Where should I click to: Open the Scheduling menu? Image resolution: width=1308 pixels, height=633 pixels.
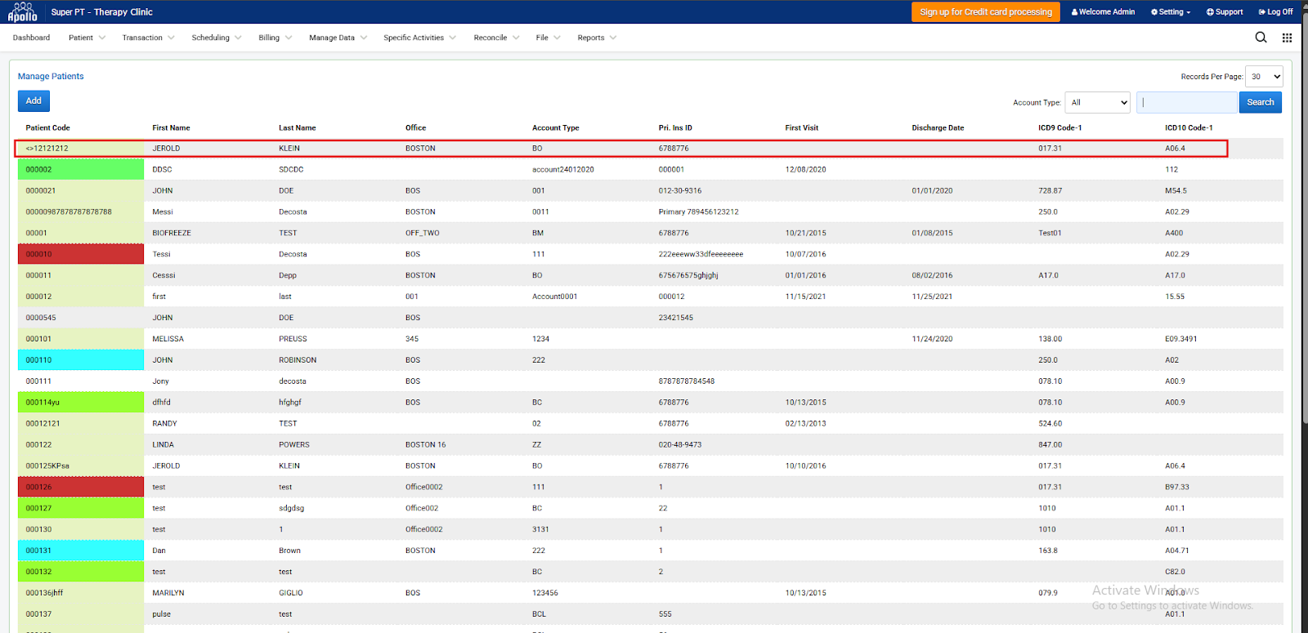click(x=216, y=38)
